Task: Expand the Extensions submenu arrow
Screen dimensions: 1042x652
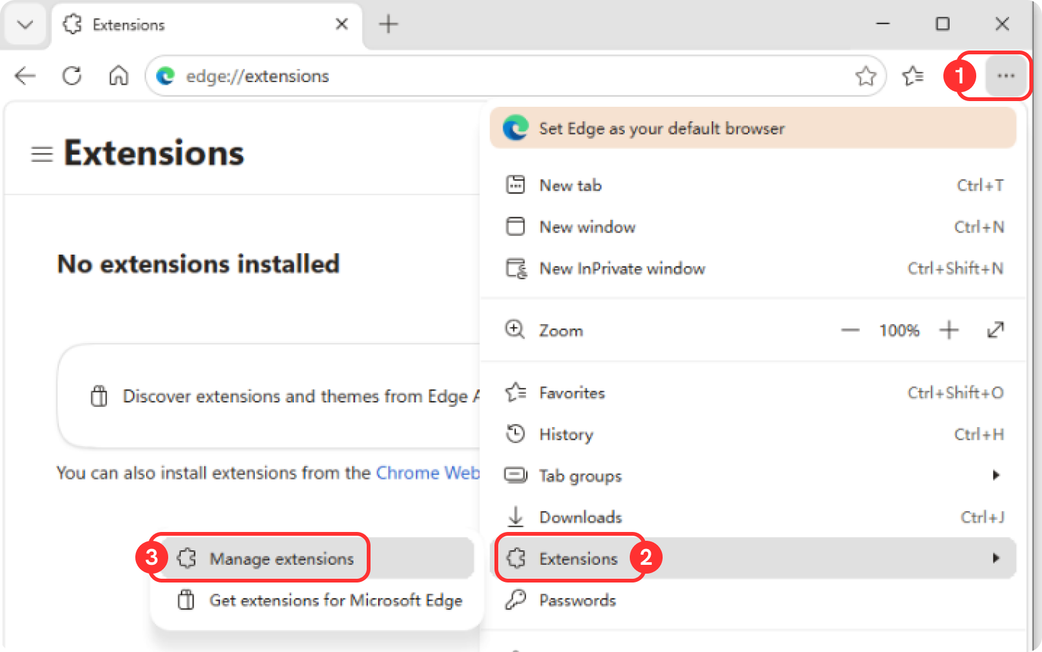Action: tap(996, 558)
